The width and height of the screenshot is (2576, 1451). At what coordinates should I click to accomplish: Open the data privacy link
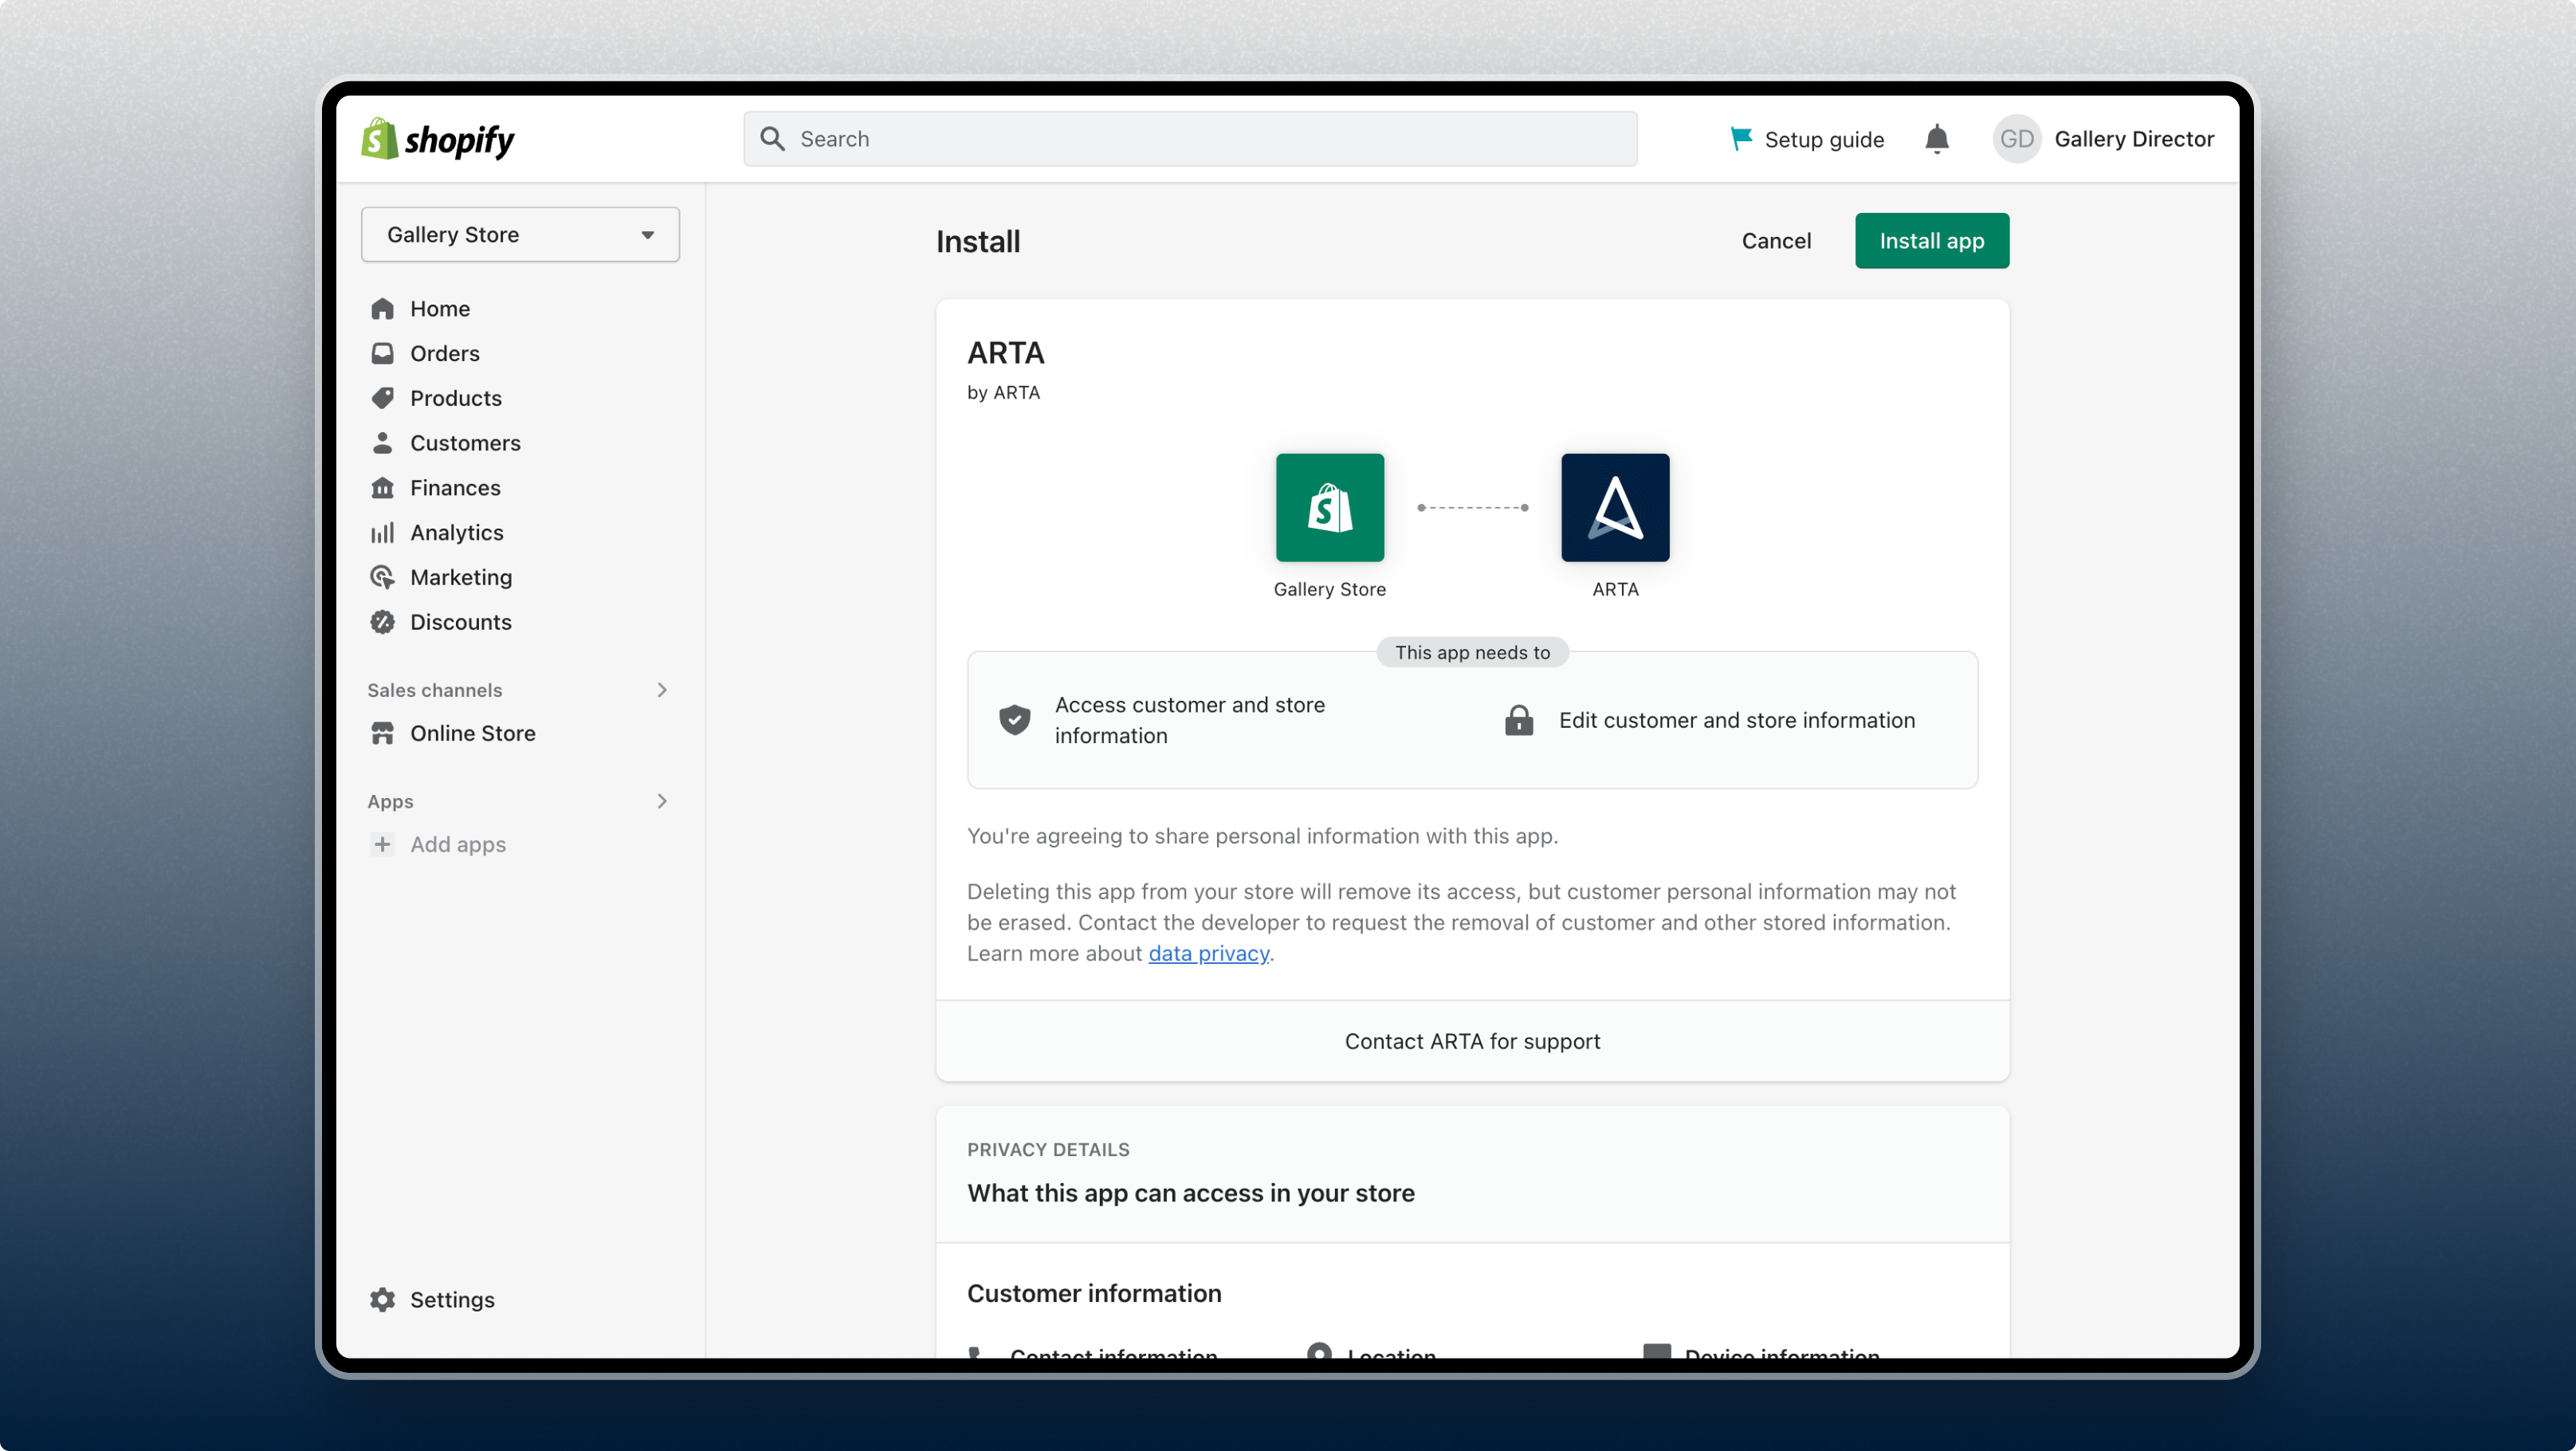tap(1208, 953)
